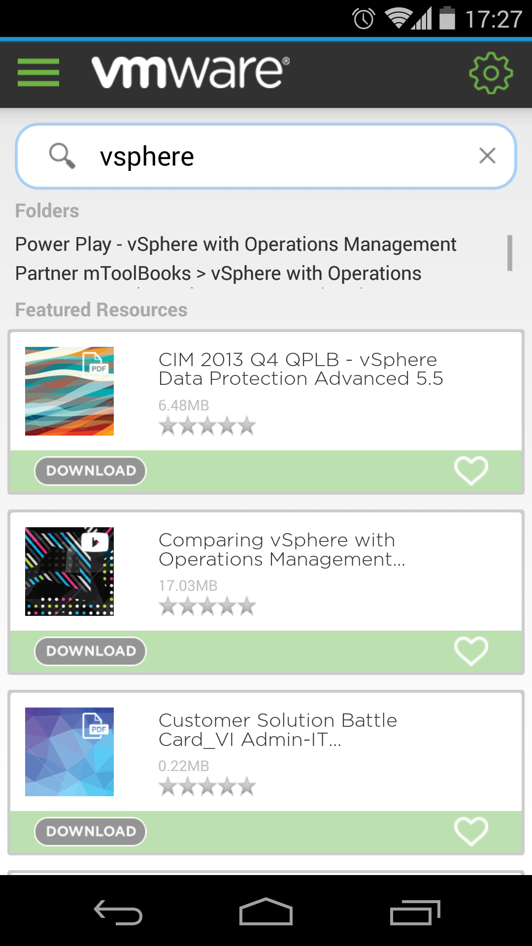Favorite the vSphere Data Protection resource

(470, 471)
